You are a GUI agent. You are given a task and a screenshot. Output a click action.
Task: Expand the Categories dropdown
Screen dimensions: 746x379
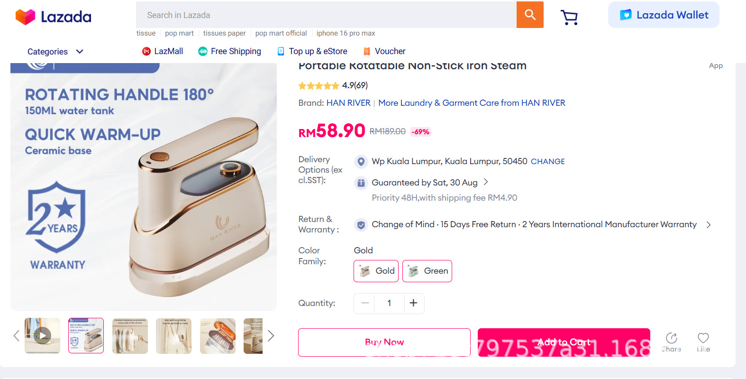(55, 52)
